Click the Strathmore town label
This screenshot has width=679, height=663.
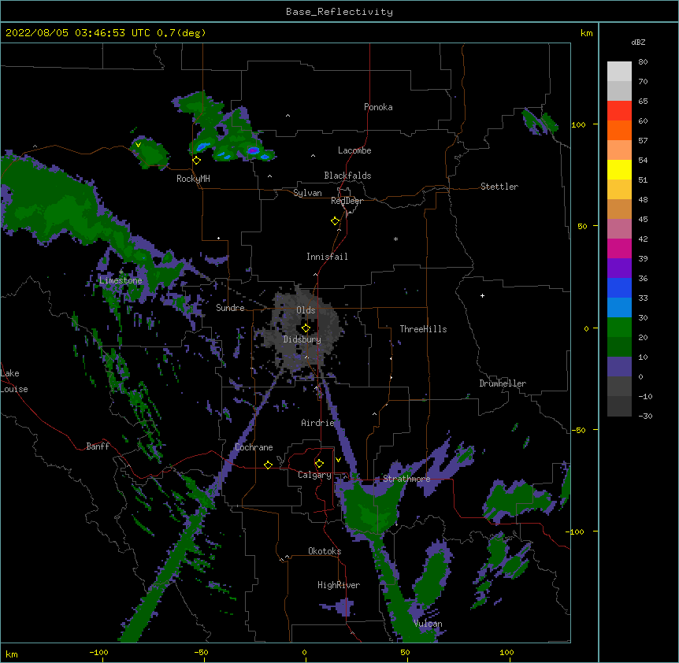[x=406, y=479]
